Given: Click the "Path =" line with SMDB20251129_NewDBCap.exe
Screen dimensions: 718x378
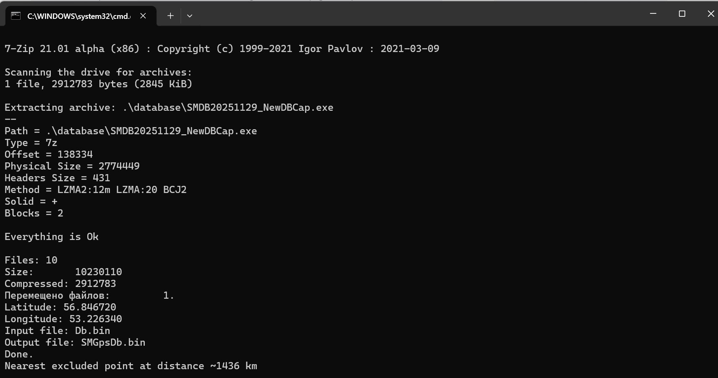Looking at the screenshot, I should coord(131,131).
